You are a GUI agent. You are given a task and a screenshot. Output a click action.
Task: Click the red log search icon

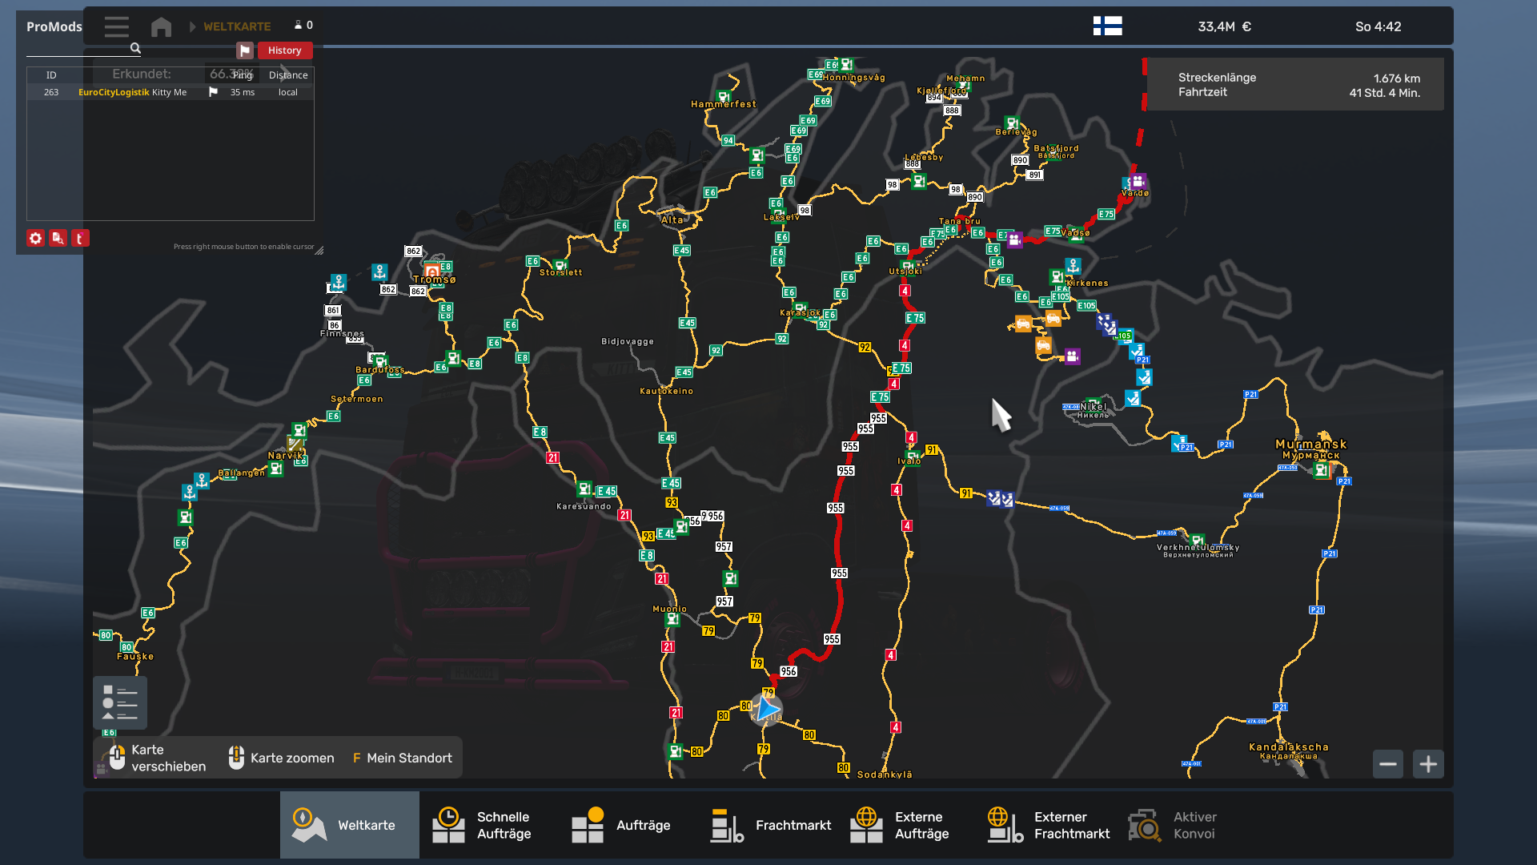pyautogui.click(x=58, y=238)
